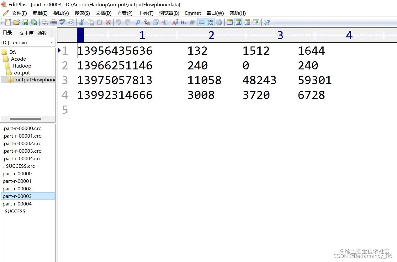
Task: Click the Copy icon
Action: pyautogui.click(x=91, y=22)
